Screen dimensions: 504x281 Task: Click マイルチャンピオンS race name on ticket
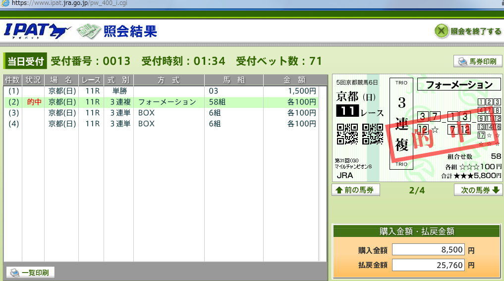353,167
